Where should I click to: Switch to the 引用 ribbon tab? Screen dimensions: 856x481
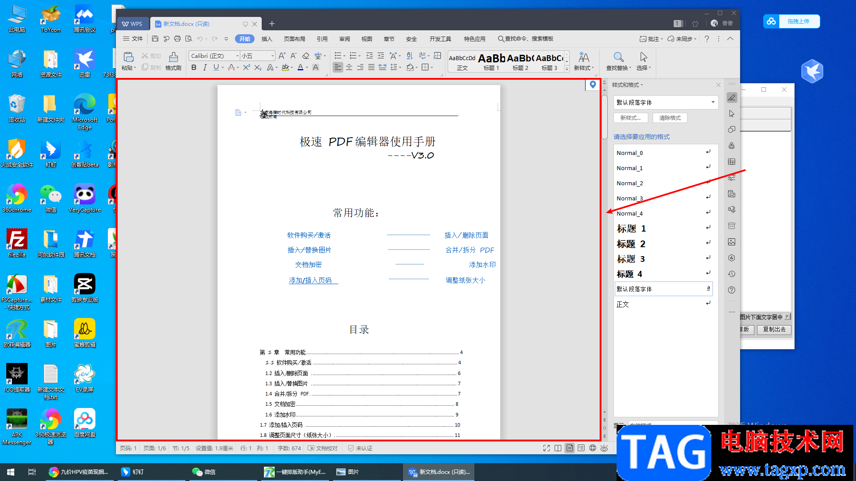tap(322, 39)
